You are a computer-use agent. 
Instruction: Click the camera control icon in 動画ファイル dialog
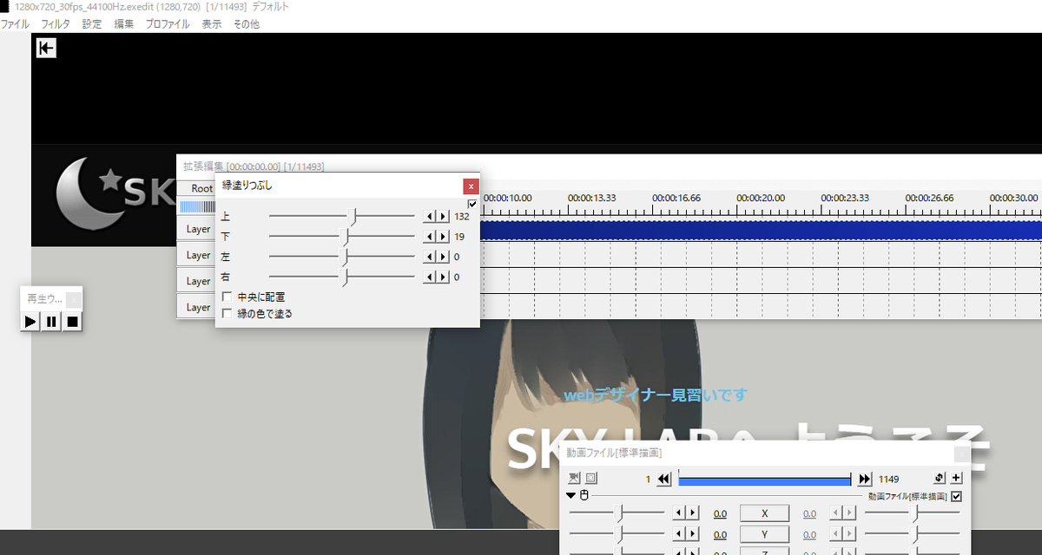tap(574, 478)
